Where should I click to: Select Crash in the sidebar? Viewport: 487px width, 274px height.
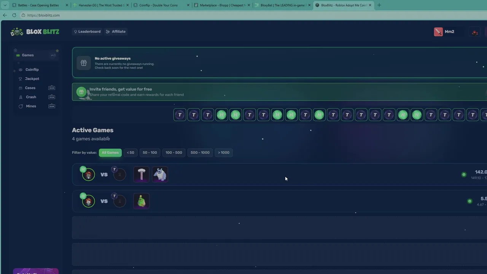pos(31,97)
